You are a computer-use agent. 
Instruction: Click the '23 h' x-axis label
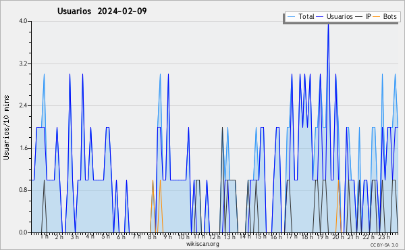pyautogui.click(x=384, y=236)
